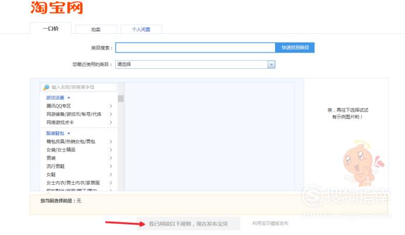Collapse the 游戏话费 category group
Screen dimensions: 405x235
[x=58, y=97]
